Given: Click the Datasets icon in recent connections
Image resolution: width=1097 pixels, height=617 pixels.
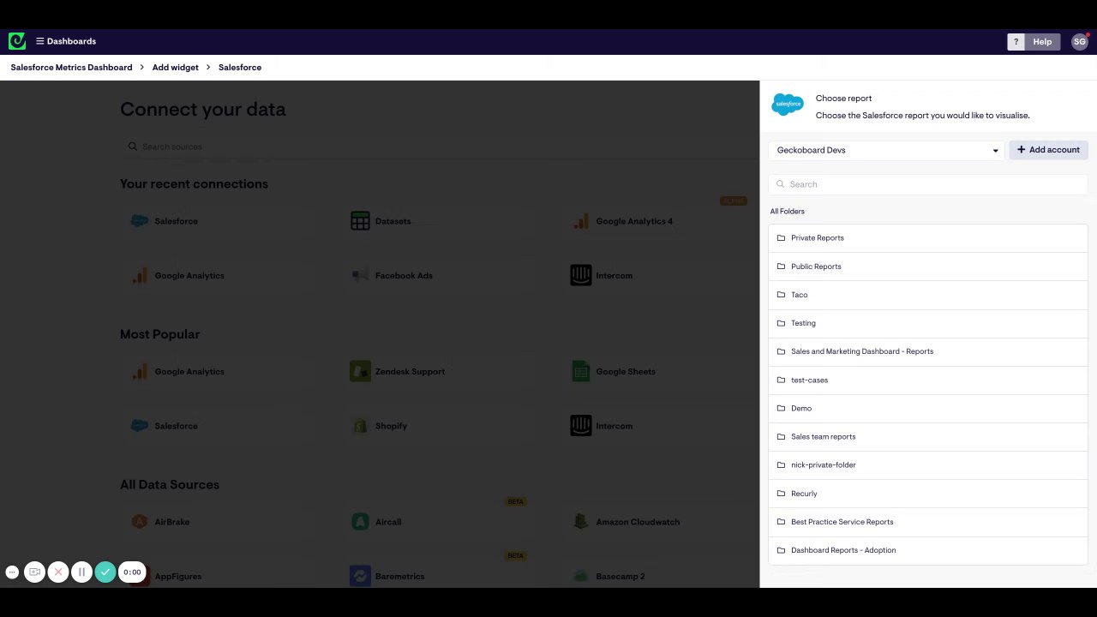Looking at the screenshot, I should click(360, 221).
